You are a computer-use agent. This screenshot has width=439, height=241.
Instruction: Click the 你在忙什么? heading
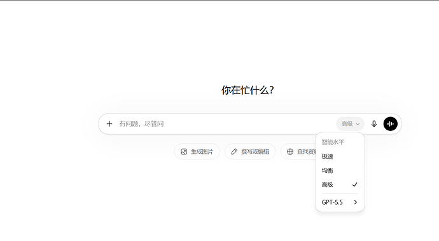point(247,90)
